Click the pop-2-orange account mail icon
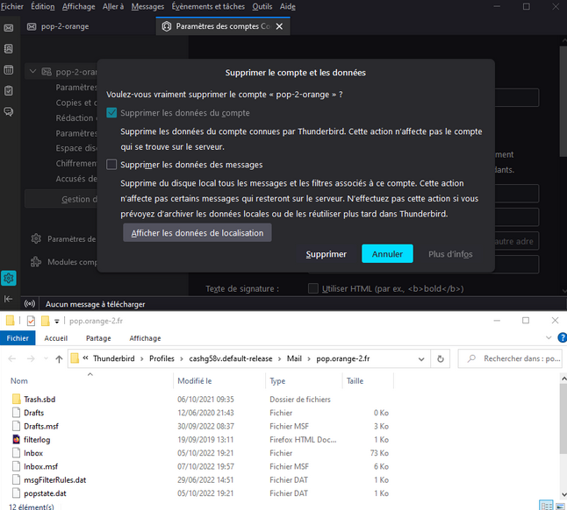567x510 pixels. pyautogui.click(x=47, y=72)
